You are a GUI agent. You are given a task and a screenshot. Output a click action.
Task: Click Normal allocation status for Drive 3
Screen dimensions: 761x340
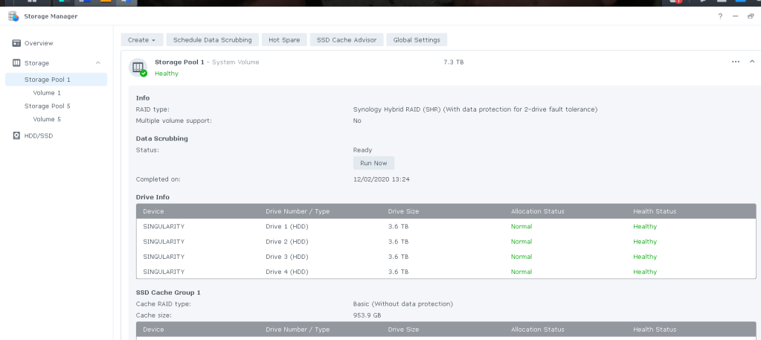pyautogui.click(x=521, y=257)
